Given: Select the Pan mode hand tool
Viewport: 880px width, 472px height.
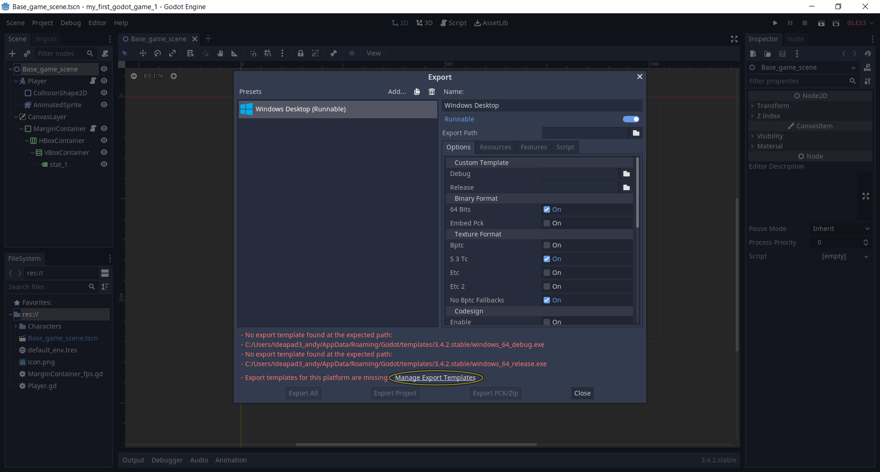Looking at the screenshot, I should click(x=220, y=53).
